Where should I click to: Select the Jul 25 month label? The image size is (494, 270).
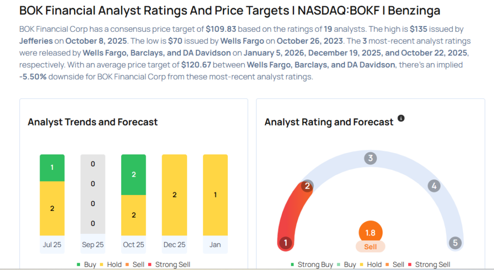[52, 244]
